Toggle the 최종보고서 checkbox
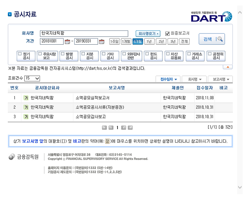 coord(167,34)
